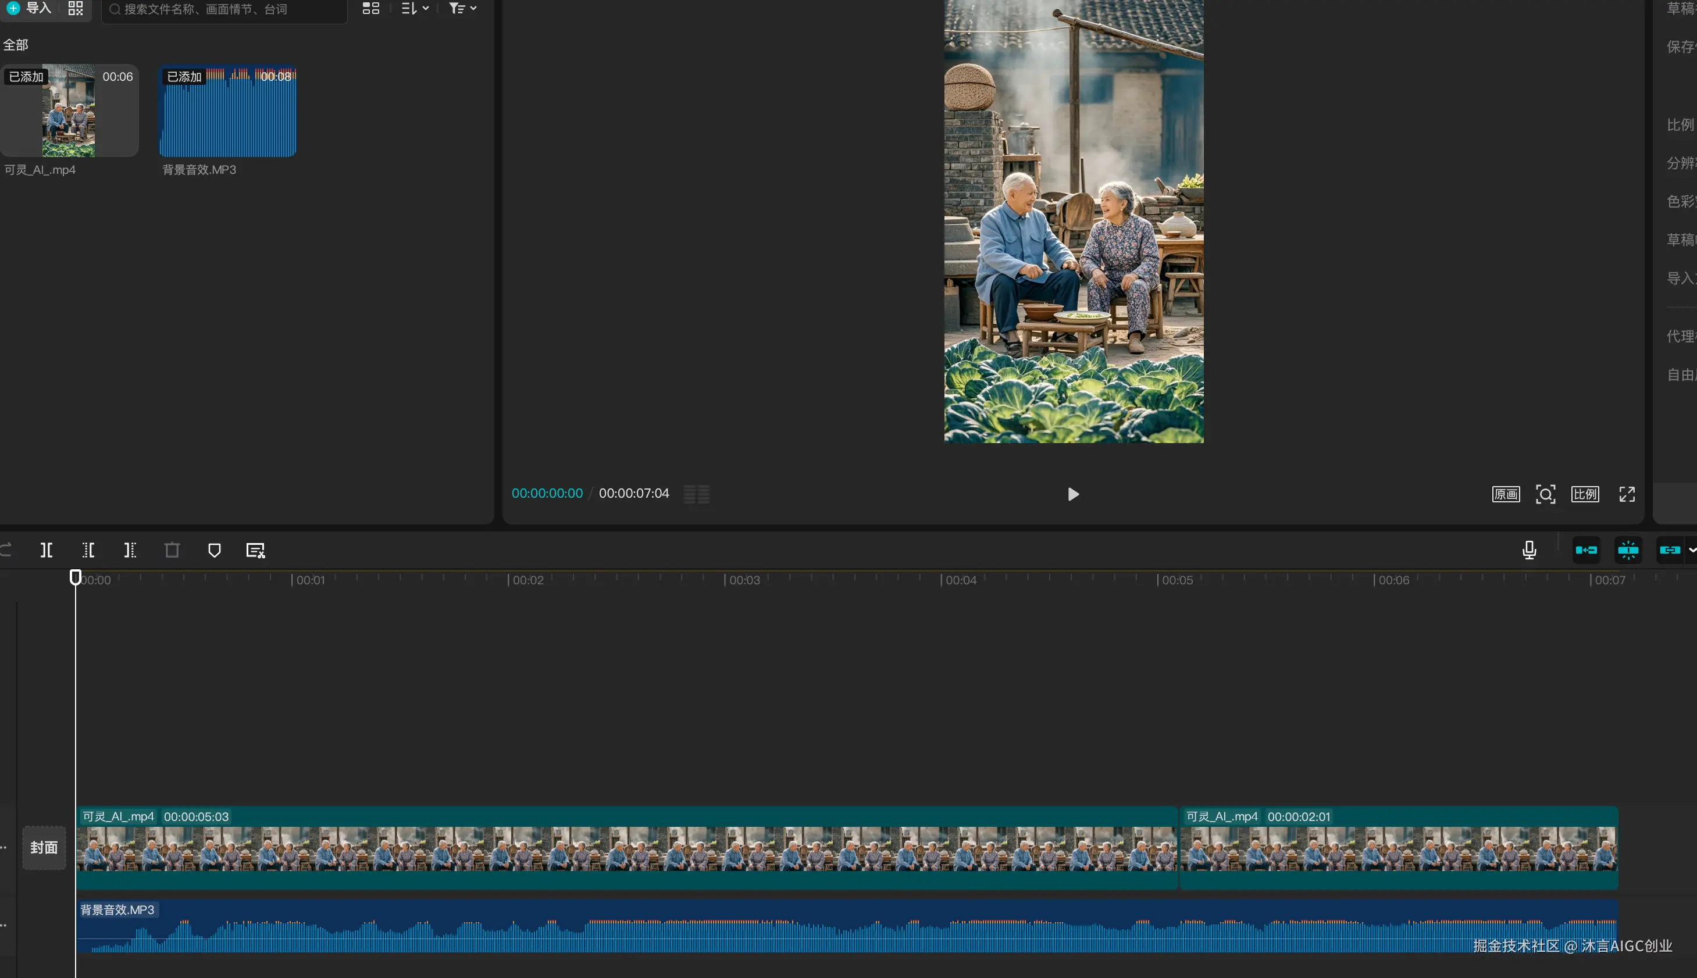Click the delete-right trim icon

130,550
